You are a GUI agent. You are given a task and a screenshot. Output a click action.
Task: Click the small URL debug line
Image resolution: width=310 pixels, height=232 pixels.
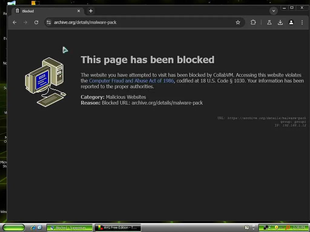click(x=262, y=118)
